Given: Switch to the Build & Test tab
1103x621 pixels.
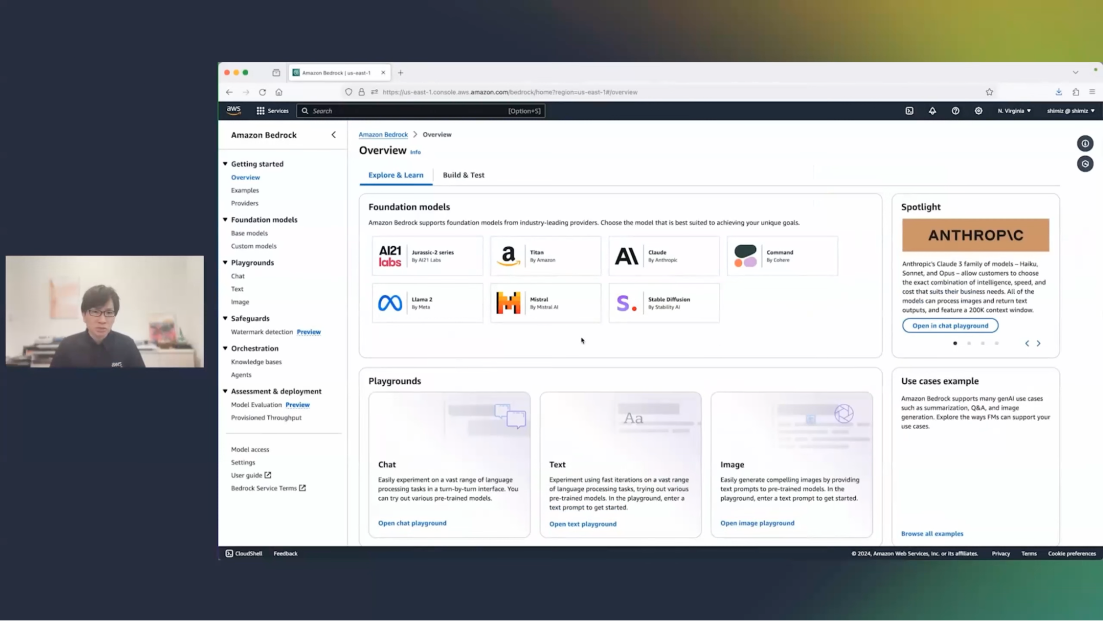Looking at the screenshot, I should (463, 175).
